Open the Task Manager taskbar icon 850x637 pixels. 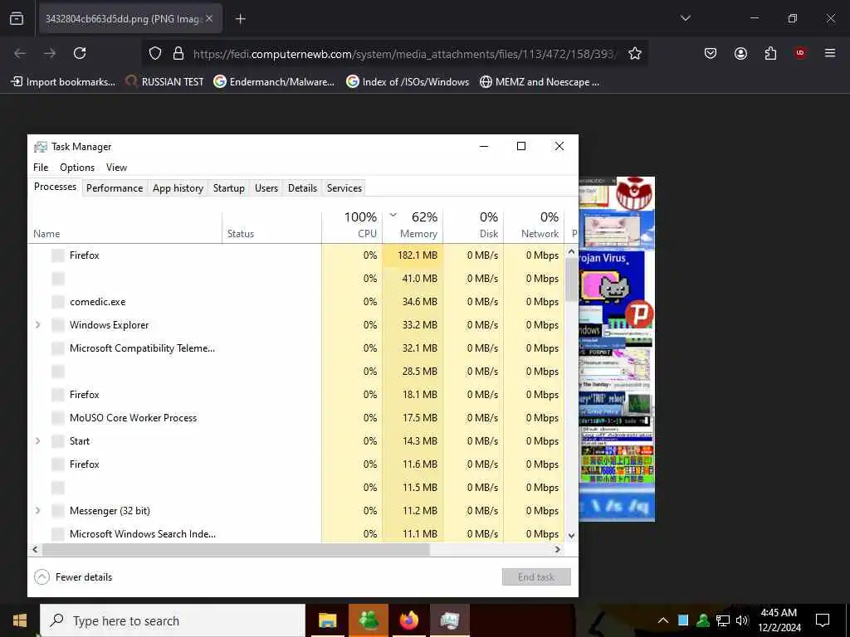click(450, 620)
